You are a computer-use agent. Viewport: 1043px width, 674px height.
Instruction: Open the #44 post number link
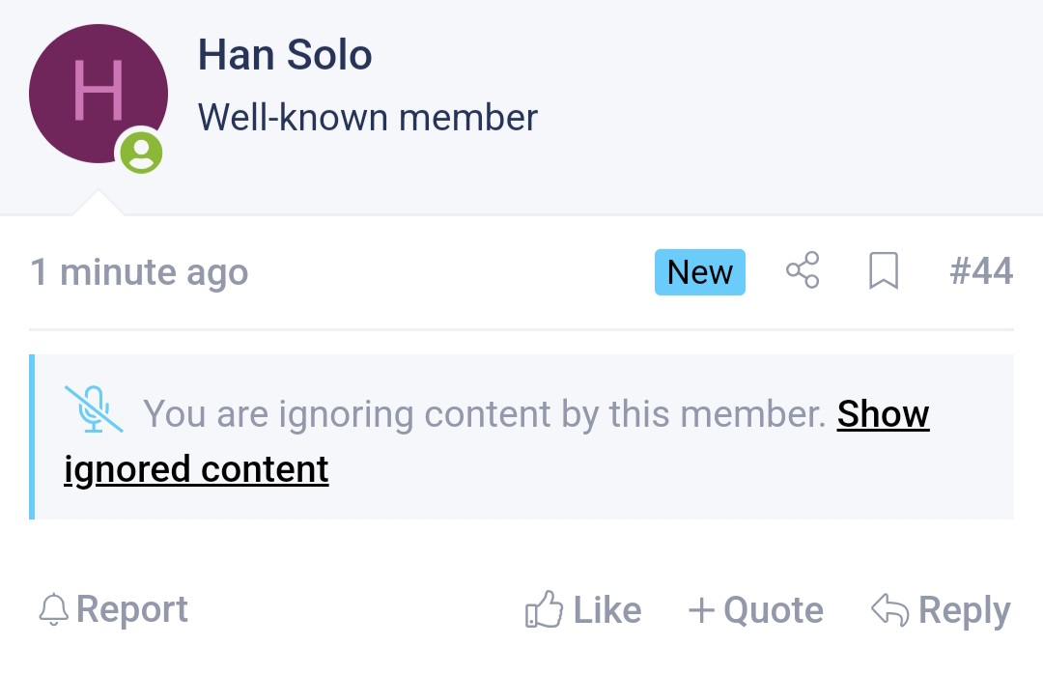pos(981,270)
